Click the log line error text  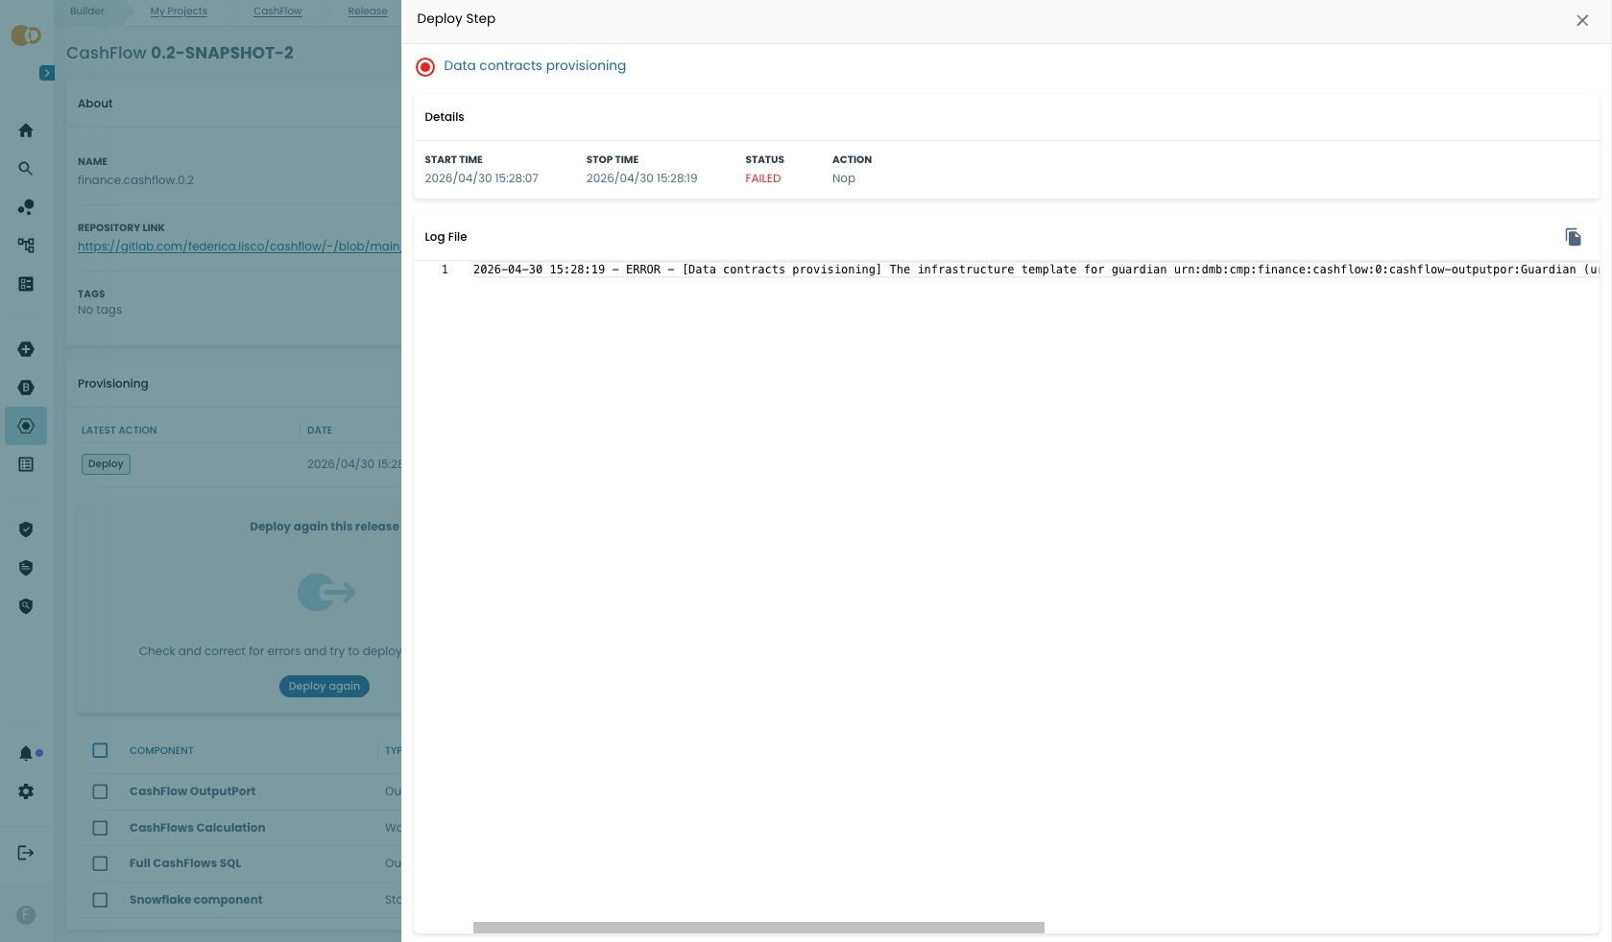(1036, 270)
